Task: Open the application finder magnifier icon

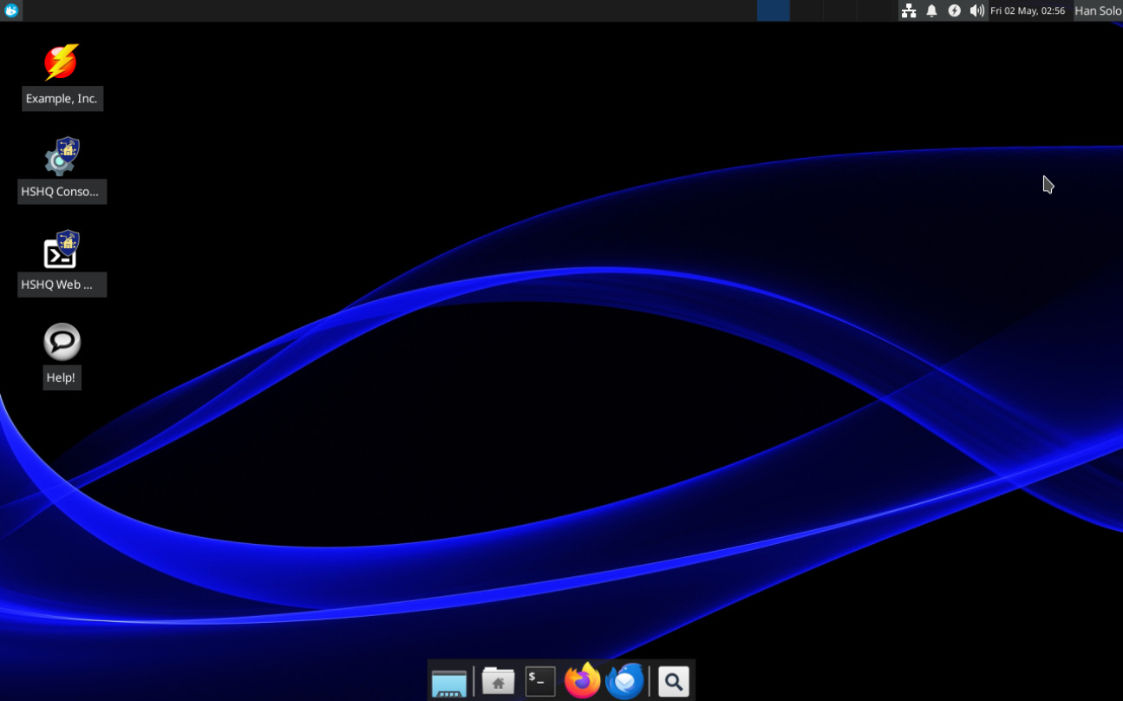Action: tap(673, 682)
